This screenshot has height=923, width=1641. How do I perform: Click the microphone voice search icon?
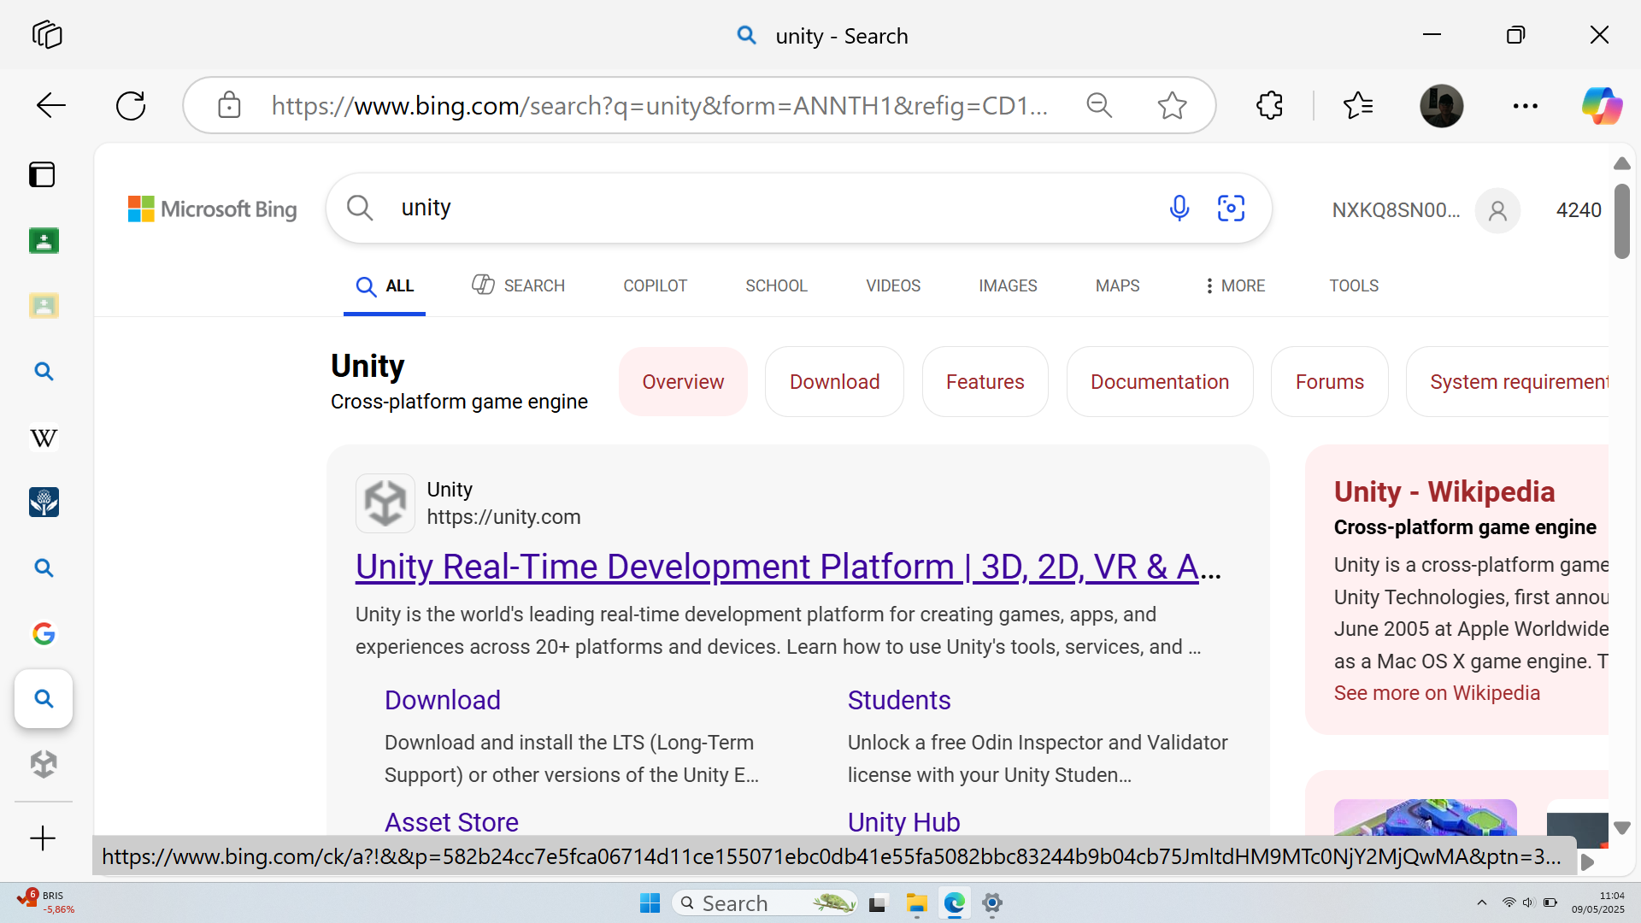coord(1179,208)
